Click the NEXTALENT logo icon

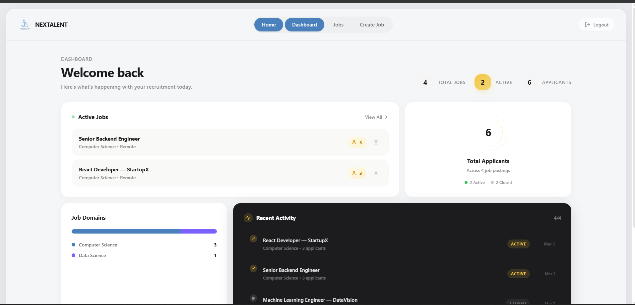coord(25,24)
